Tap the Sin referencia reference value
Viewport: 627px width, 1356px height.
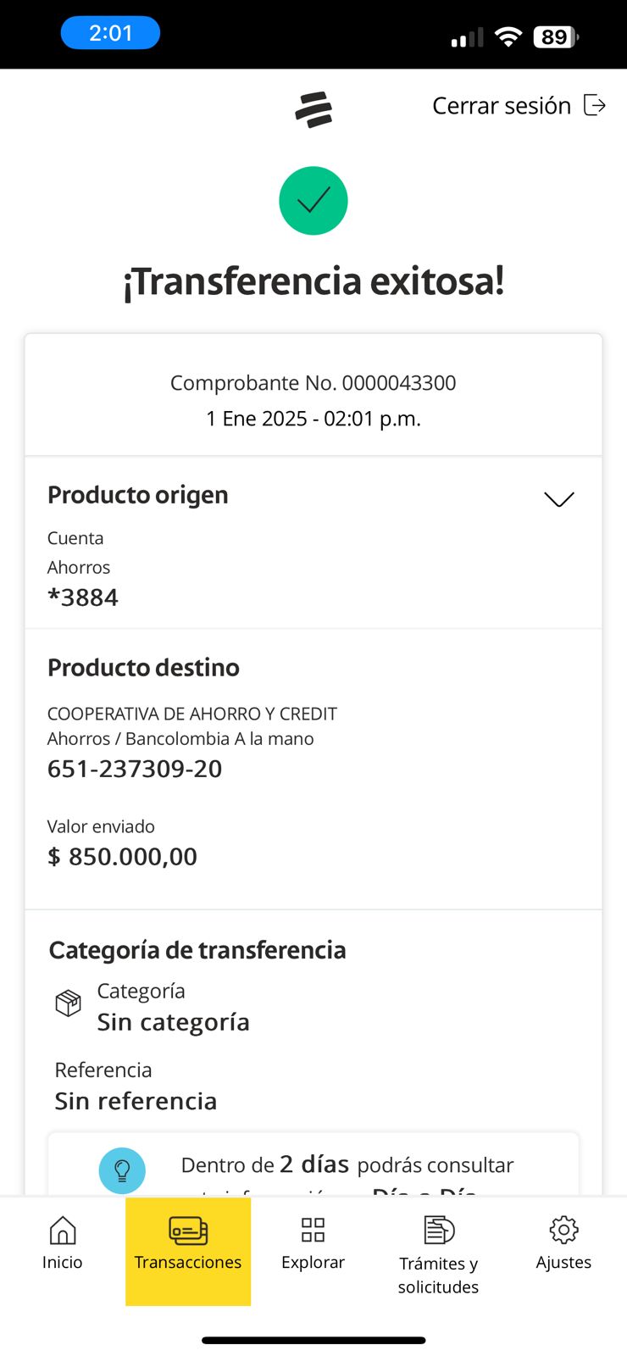[136, 1101]
